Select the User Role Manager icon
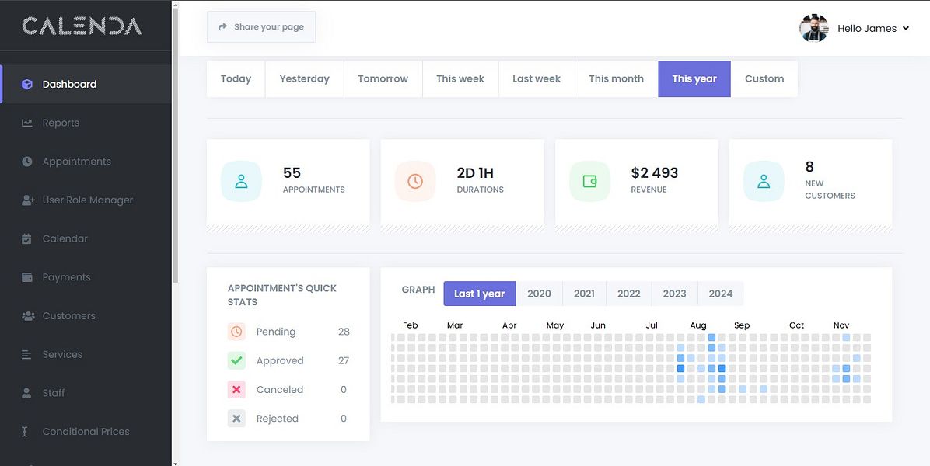Screen dimensions: 930x466 tap(28, 200)
